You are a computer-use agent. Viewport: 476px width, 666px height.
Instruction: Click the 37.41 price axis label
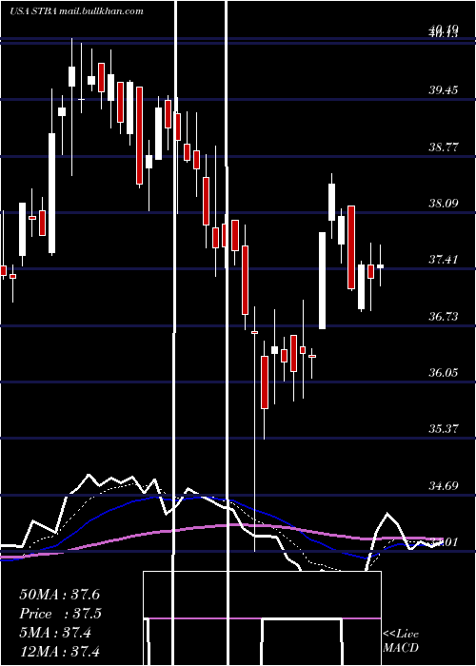pyautogui.click(x=444, y=259)
